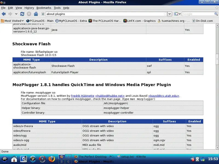219x164 pixels.
Task: Open the Bookmarks menu
Action: (x=44, y=8)
